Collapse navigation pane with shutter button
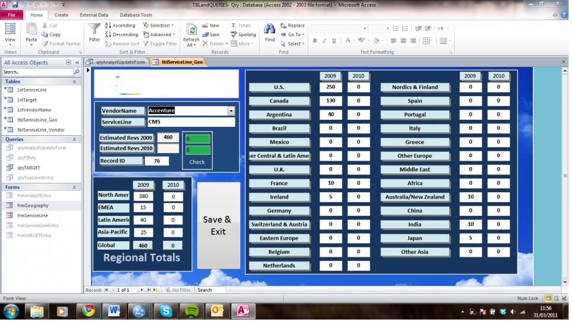Image resolution: width=572 pixels, height=322 pixels. click(77, 62)
